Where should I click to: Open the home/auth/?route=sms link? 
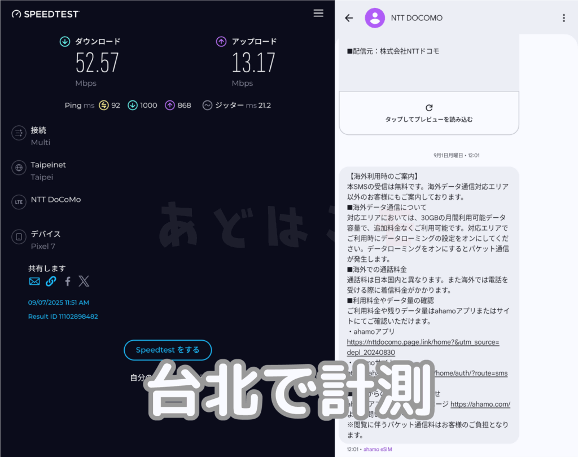pyautogui.click(x=471, y=373)
